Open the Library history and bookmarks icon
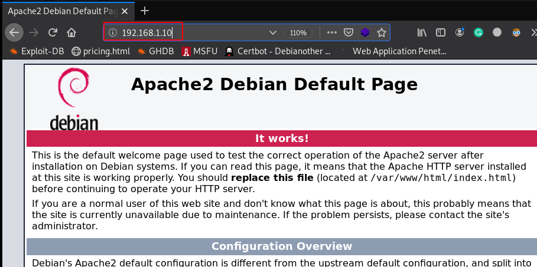 point(422,33)
